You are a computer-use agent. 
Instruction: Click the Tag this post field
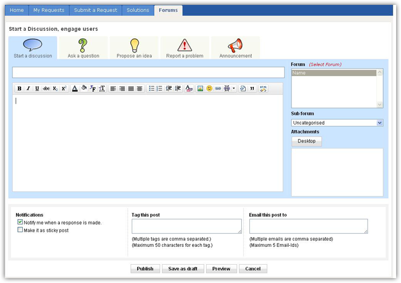click(186, 226)
